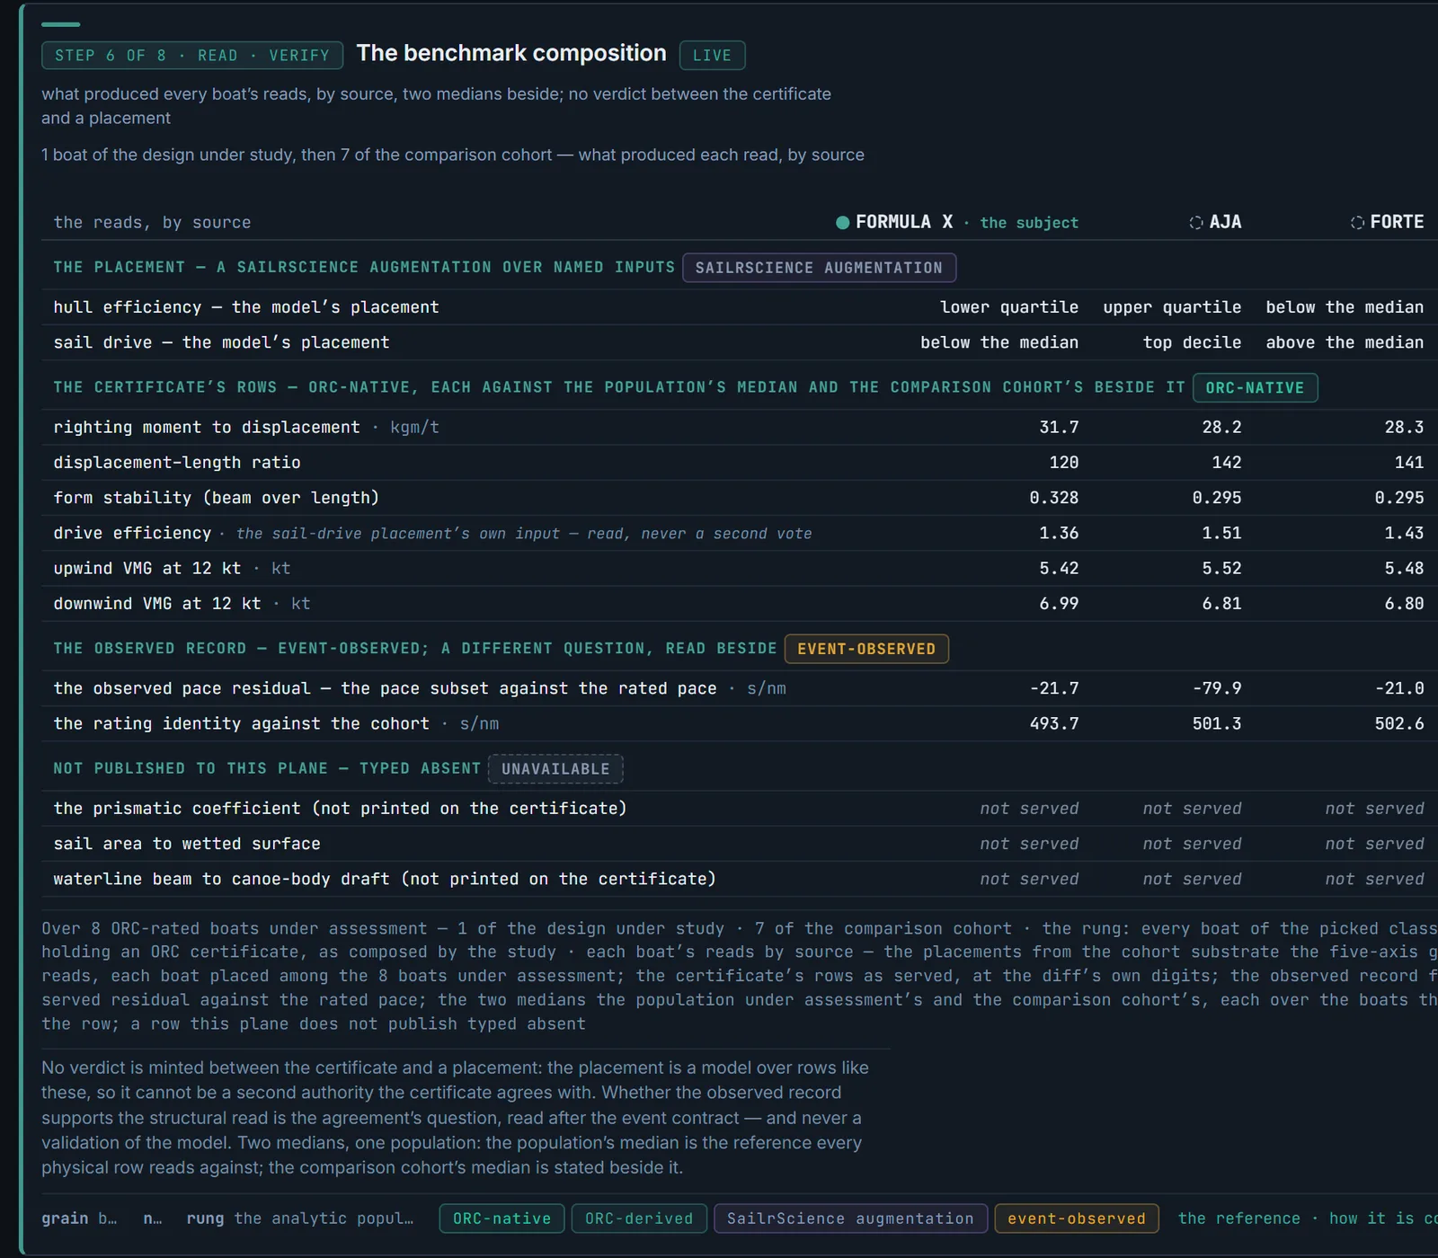This screenshot has height=1258, width=1438.
Task: Select the 'waterline beam to canoe-body draft' row
Action: (x=740, y=879)
